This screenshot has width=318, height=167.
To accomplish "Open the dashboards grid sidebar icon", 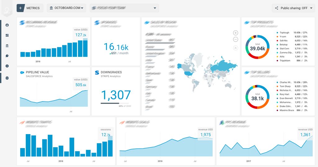I will (7, 35).
